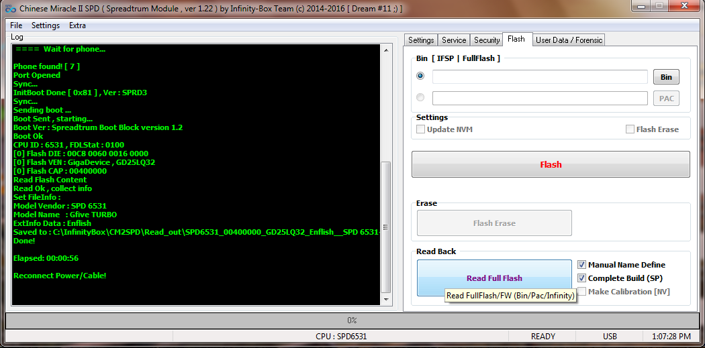Tick the Flash Erase checkbox
This screenshot has height=348, width=705.
coord(630,129)
